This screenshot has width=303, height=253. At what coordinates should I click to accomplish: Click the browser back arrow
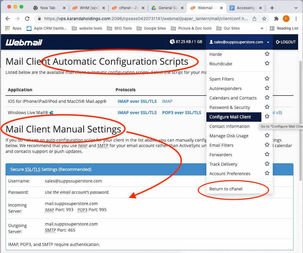(x=8, y=18)
